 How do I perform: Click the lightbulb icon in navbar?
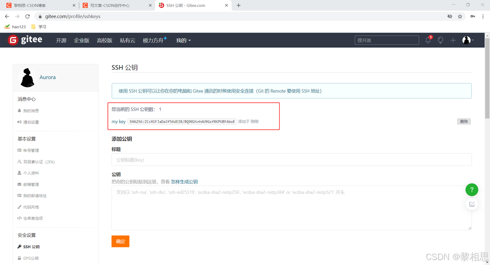click(x=440, y=40)
